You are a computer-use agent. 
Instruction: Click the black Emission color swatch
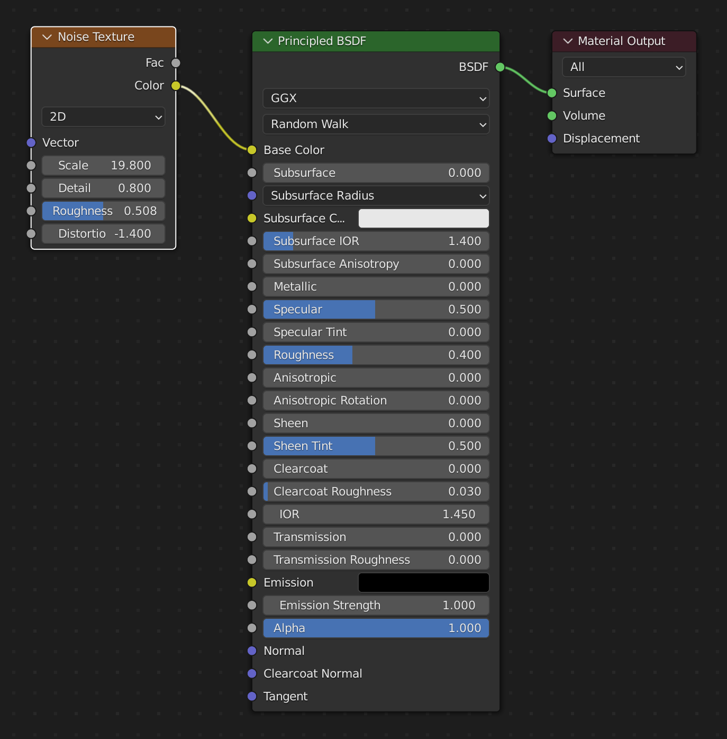point(423,583)
